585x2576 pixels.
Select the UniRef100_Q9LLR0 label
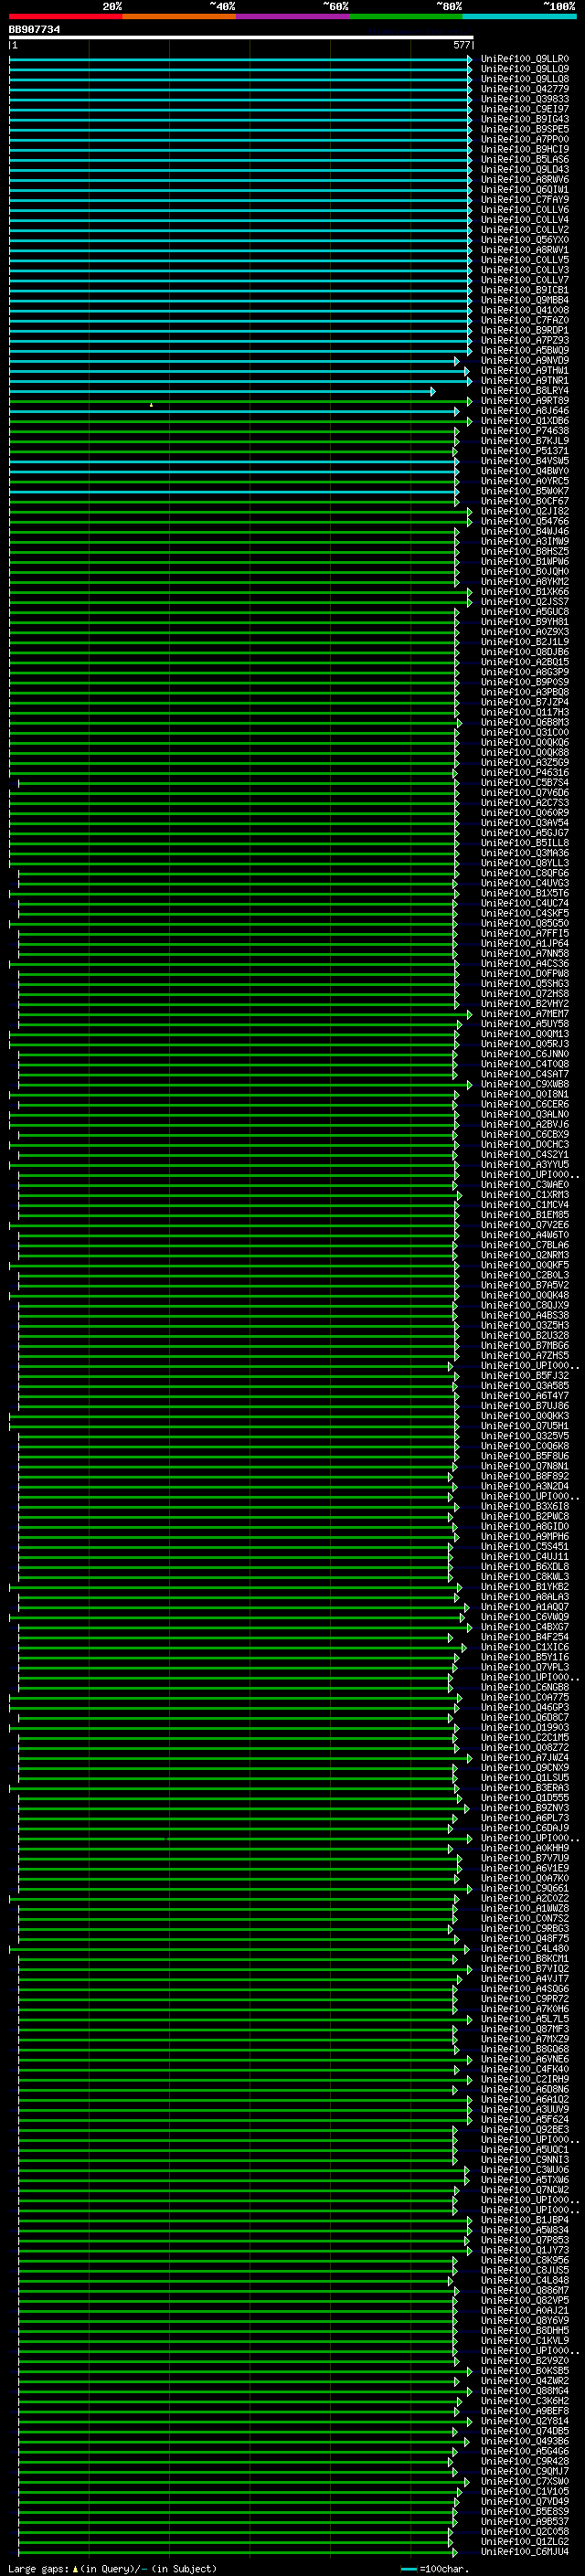point(525,59)
